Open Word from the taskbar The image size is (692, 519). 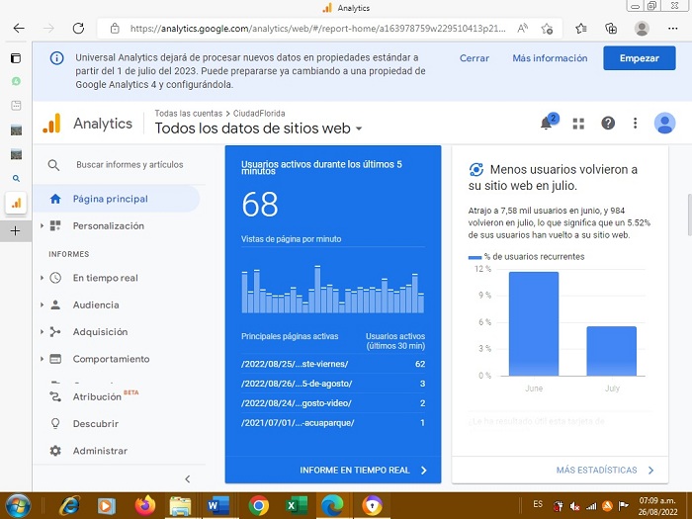218,505
